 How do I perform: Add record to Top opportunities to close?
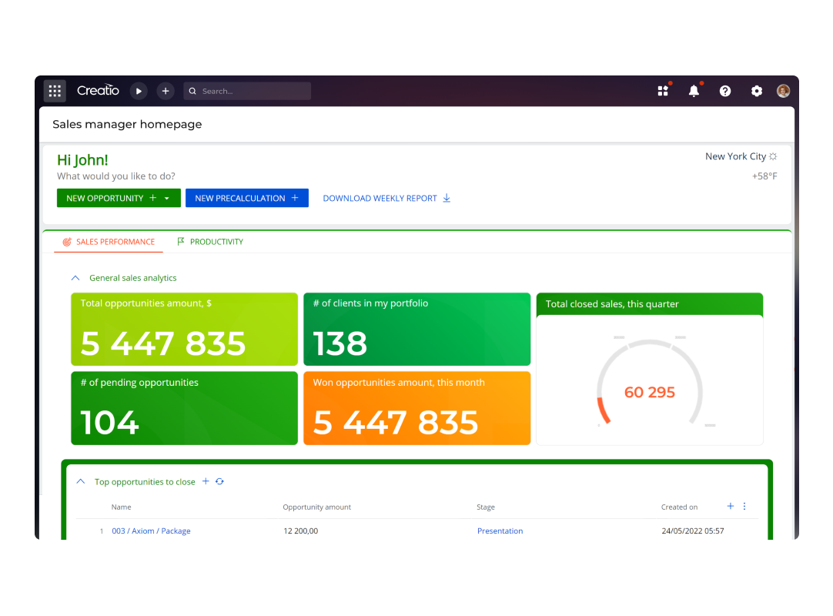coord(206,482)
